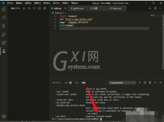This screenshot has width=164, height=122.
Task: Click the editor vertical scrollbar
Action: [163, 42]
